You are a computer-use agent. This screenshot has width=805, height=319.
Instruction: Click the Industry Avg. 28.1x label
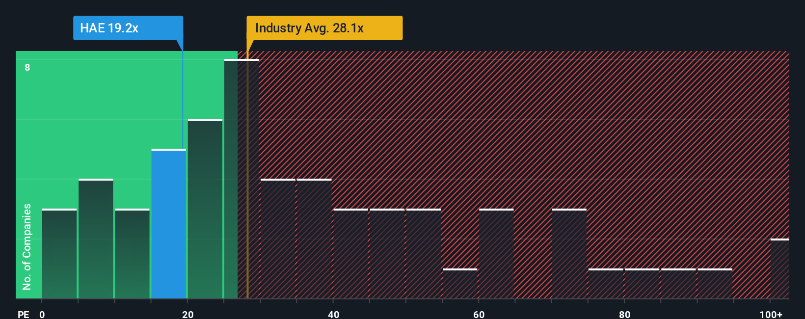click(324, 28)
